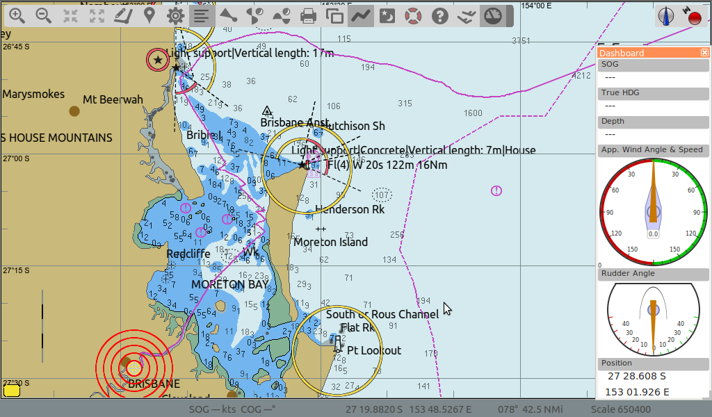The width and height of the screenshot is (712, 417).
Task: Select the Create Route pencil tool
Action: (122, 15)
